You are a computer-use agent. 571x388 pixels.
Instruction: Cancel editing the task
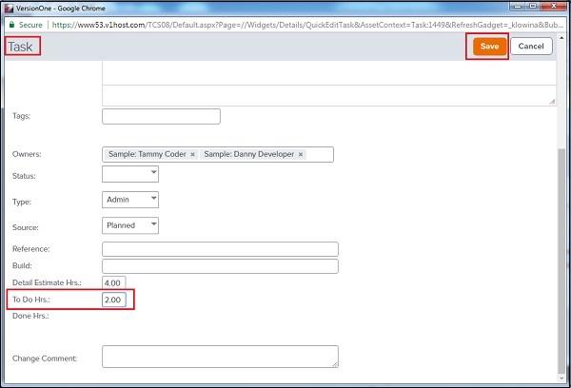coord(531,47)
